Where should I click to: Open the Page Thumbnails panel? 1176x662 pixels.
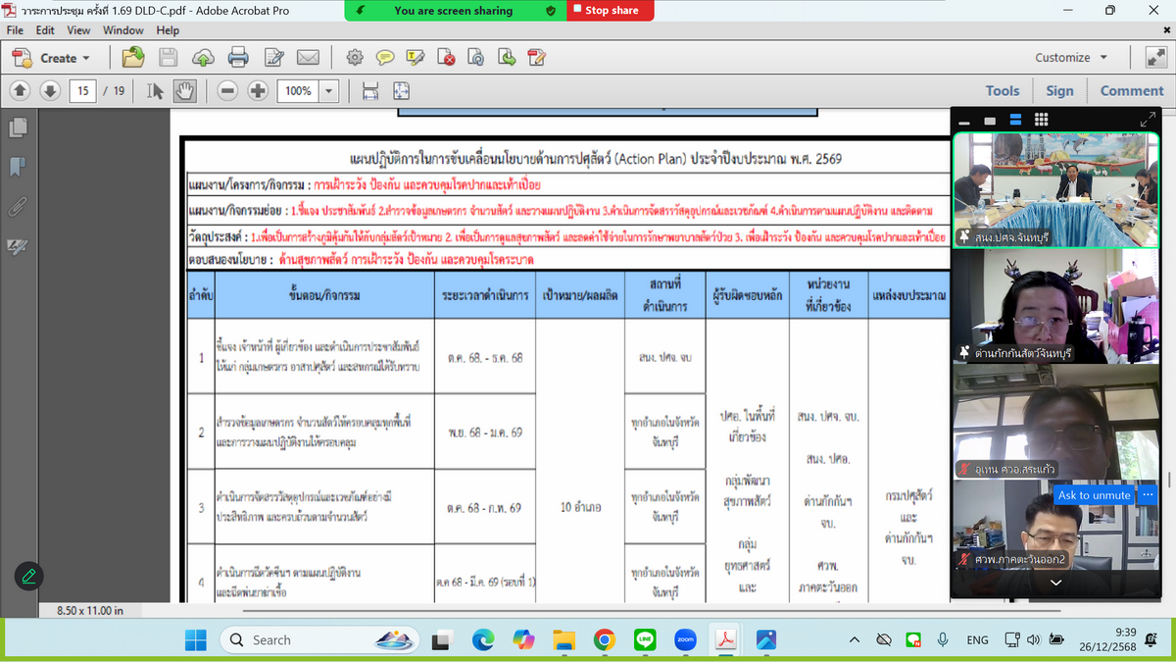pos(18,127)
